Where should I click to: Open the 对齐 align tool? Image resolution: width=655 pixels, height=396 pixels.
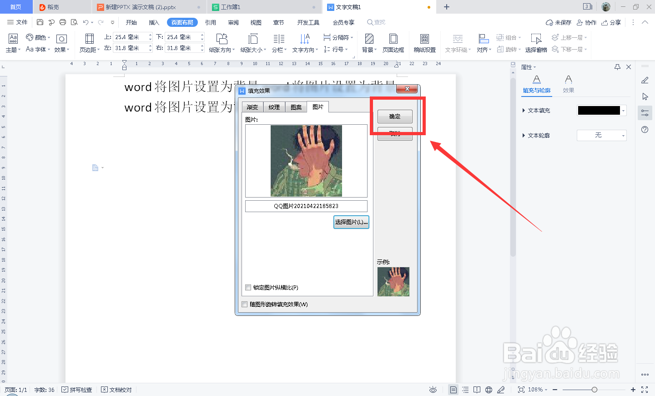(484, 43)
